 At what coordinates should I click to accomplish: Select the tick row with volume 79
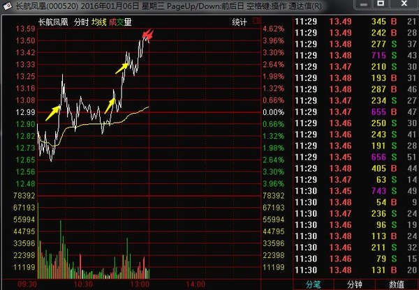[x=356, y=259]
